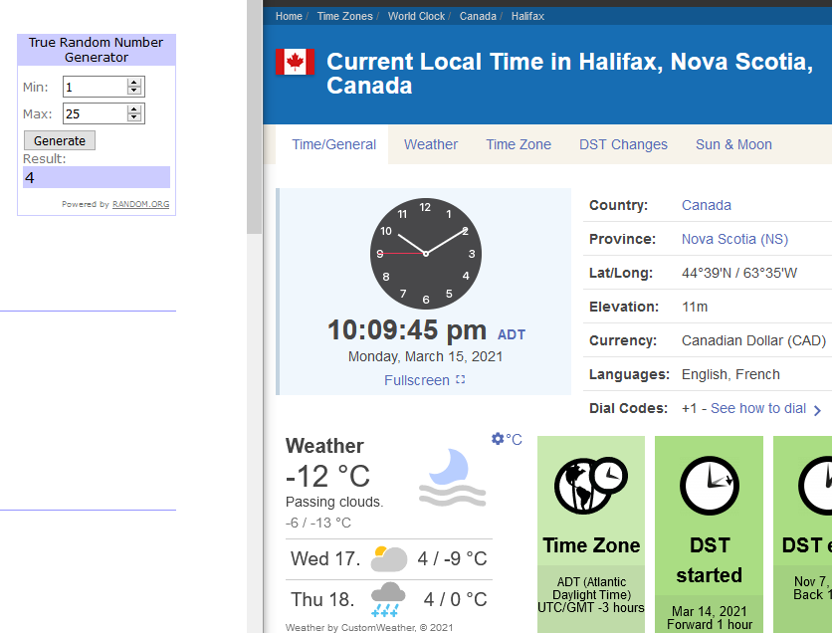Follow the RANDOM.ORG link
This screenshot has height=633, width=832.
click(x=140, y=204)
